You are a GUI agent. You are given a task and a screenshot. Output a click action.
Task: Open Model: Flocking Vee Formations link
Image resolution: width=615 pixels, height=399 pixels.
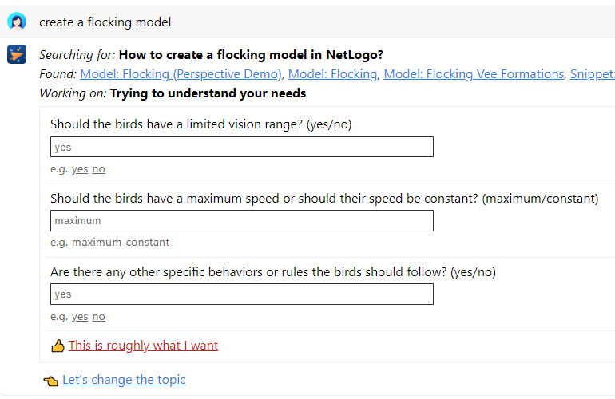tap(474, 74)
